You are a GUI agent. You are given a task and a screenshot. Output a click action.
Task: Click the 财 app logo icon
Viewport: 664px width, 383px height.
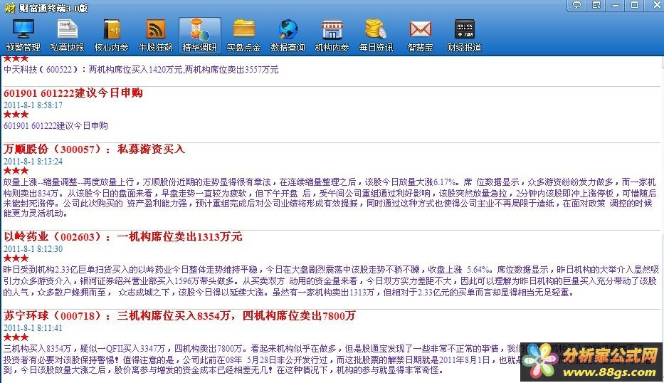click(x=10, y=8)
